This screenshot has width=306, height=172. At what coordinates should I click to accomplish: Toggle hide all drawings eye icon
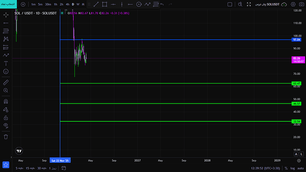(x=6, y=126)
